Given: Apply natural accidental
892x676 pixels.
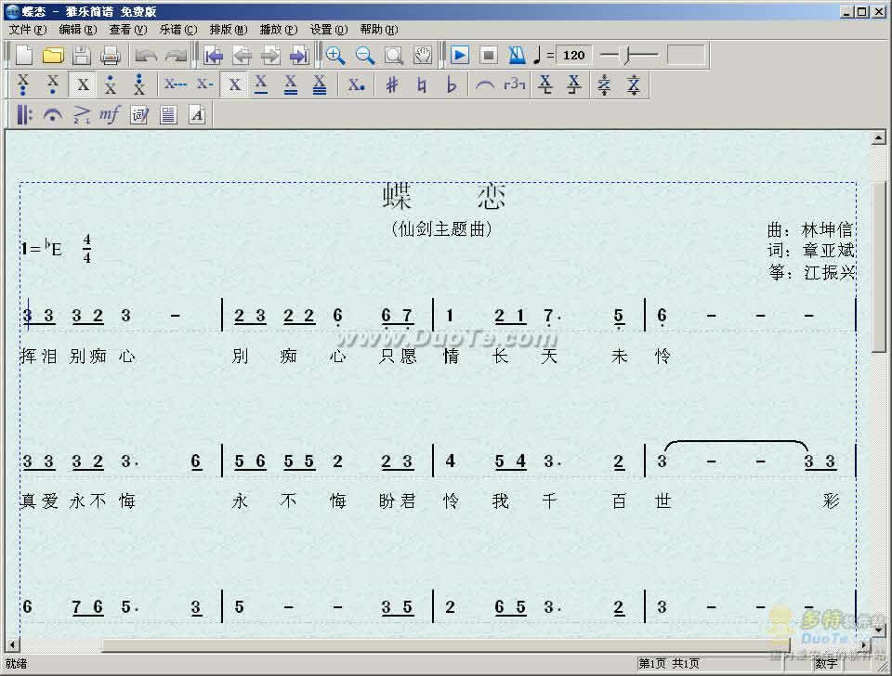Looking at the screenshot, I should coord(422,84).
